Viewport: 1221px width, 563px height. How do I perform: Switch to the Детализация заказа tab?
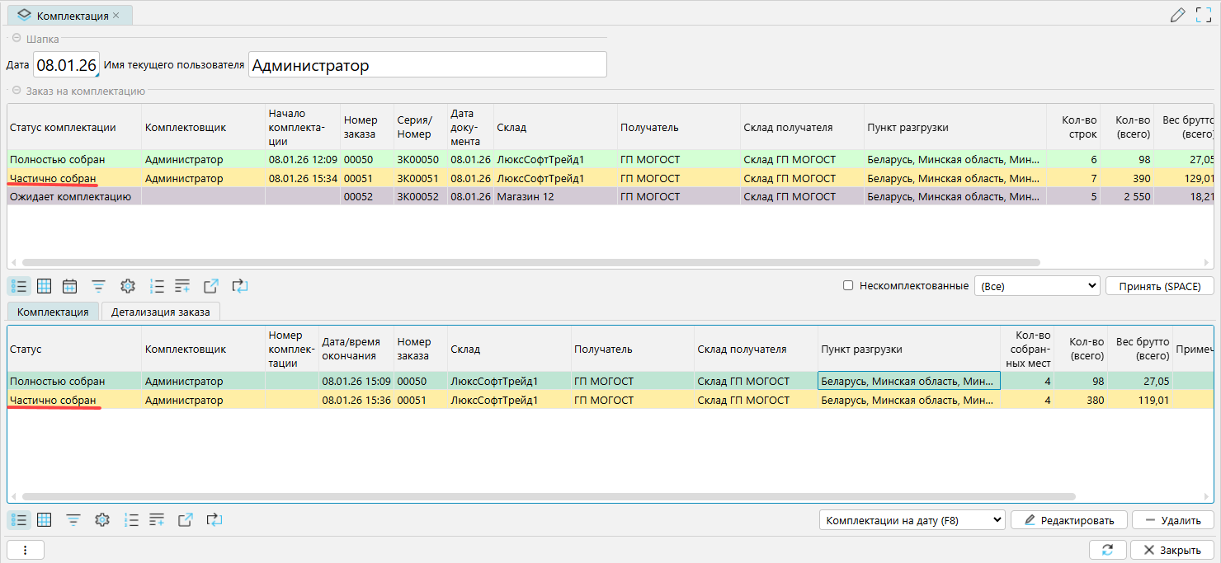click(x=161, y=312)
